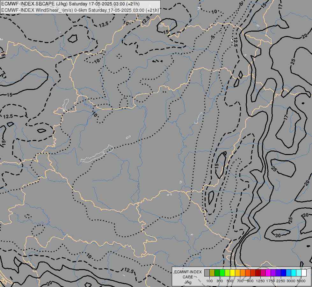Image resolution: width=312 pixels, height=287 pixels.
Task: Click the Lake Neusiedl outline on map
Action: [66, 105]
